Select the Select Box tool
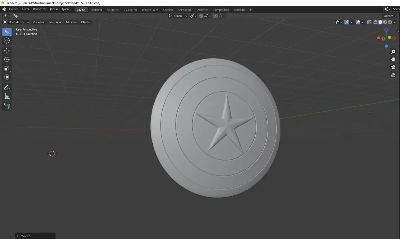 7,32
